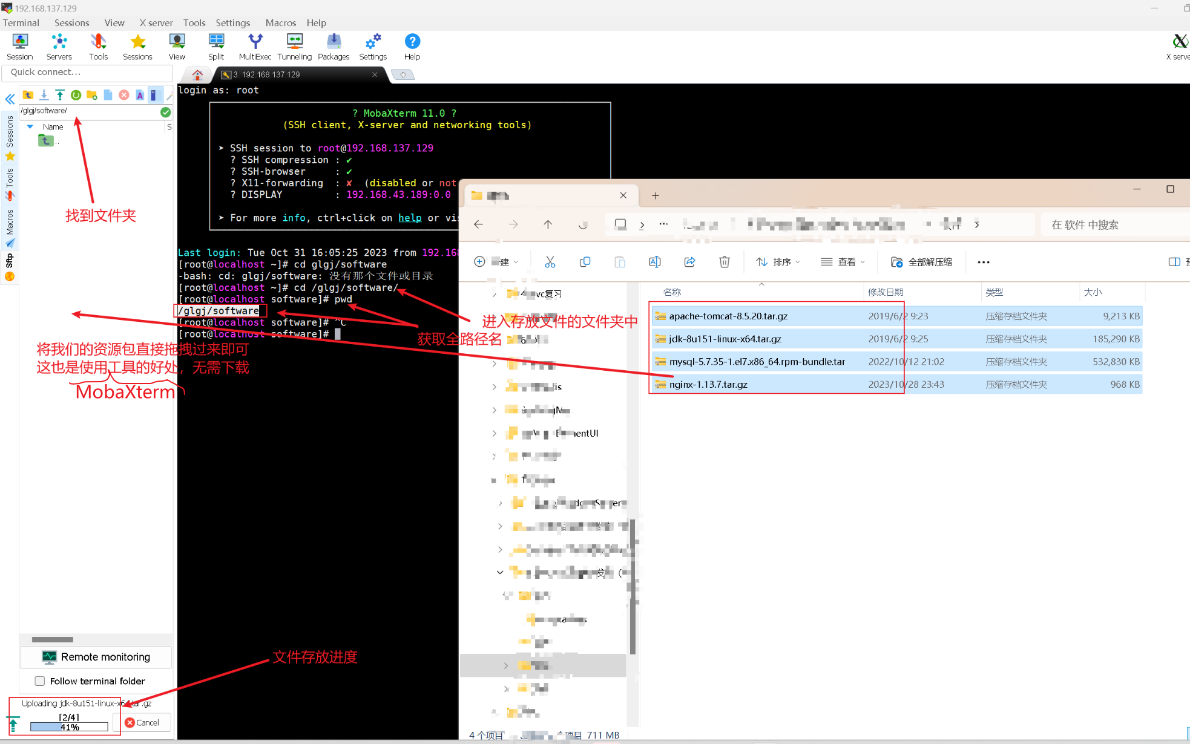Launch MultiExec mode
Image resolution: width=1190 pixels, height=744 pixels.
click(x=255, y=45)
